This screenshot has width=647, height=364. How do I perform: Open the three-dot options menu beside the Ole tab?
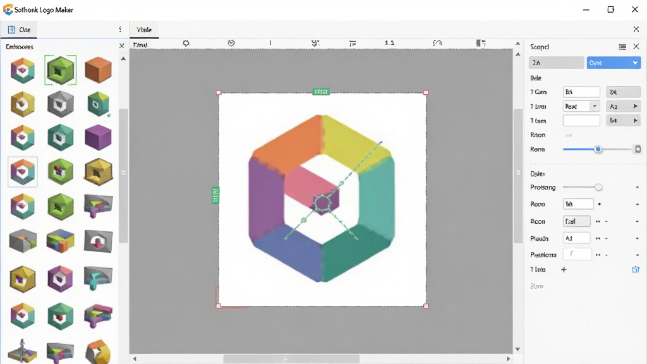[x=120, y=29]
